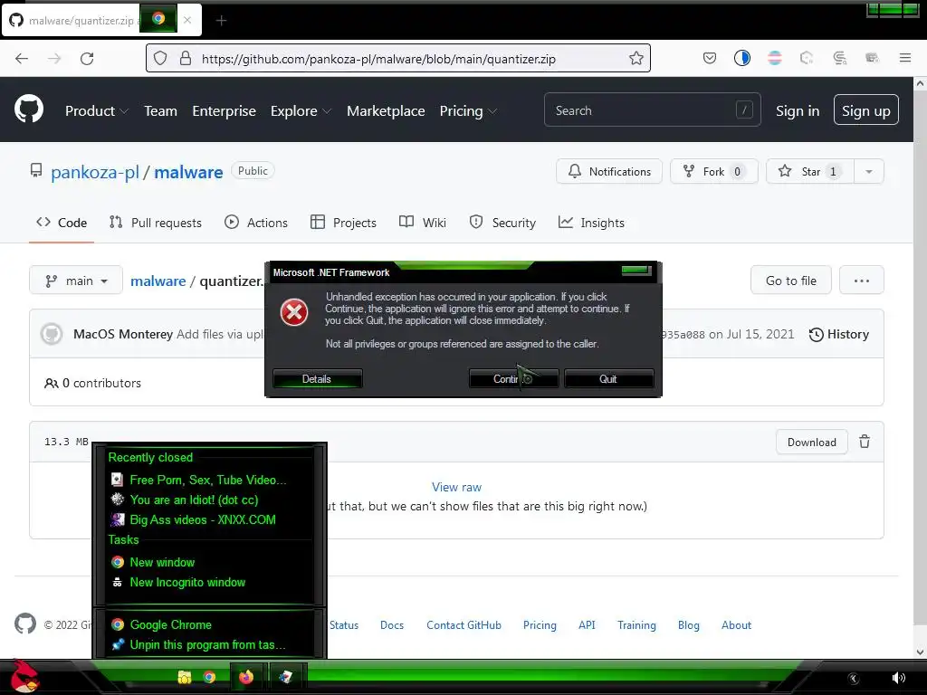
Task: Open the Team page
Action: pos(161,110)
